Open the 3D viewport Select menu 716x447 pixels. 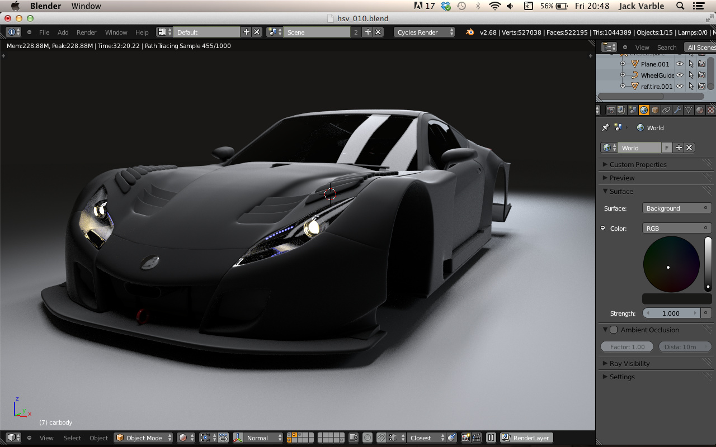point(72,438)
